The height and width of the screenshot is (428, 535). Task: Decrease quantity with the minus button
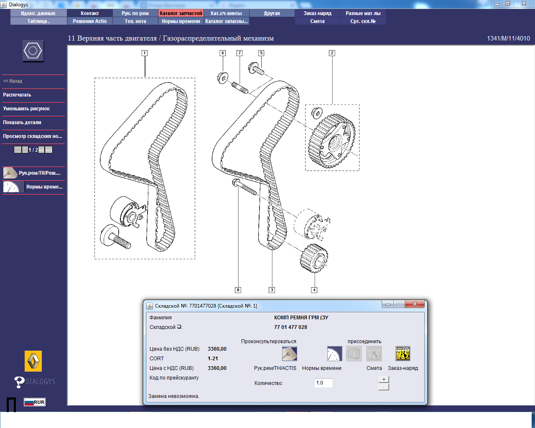(384, 387)
